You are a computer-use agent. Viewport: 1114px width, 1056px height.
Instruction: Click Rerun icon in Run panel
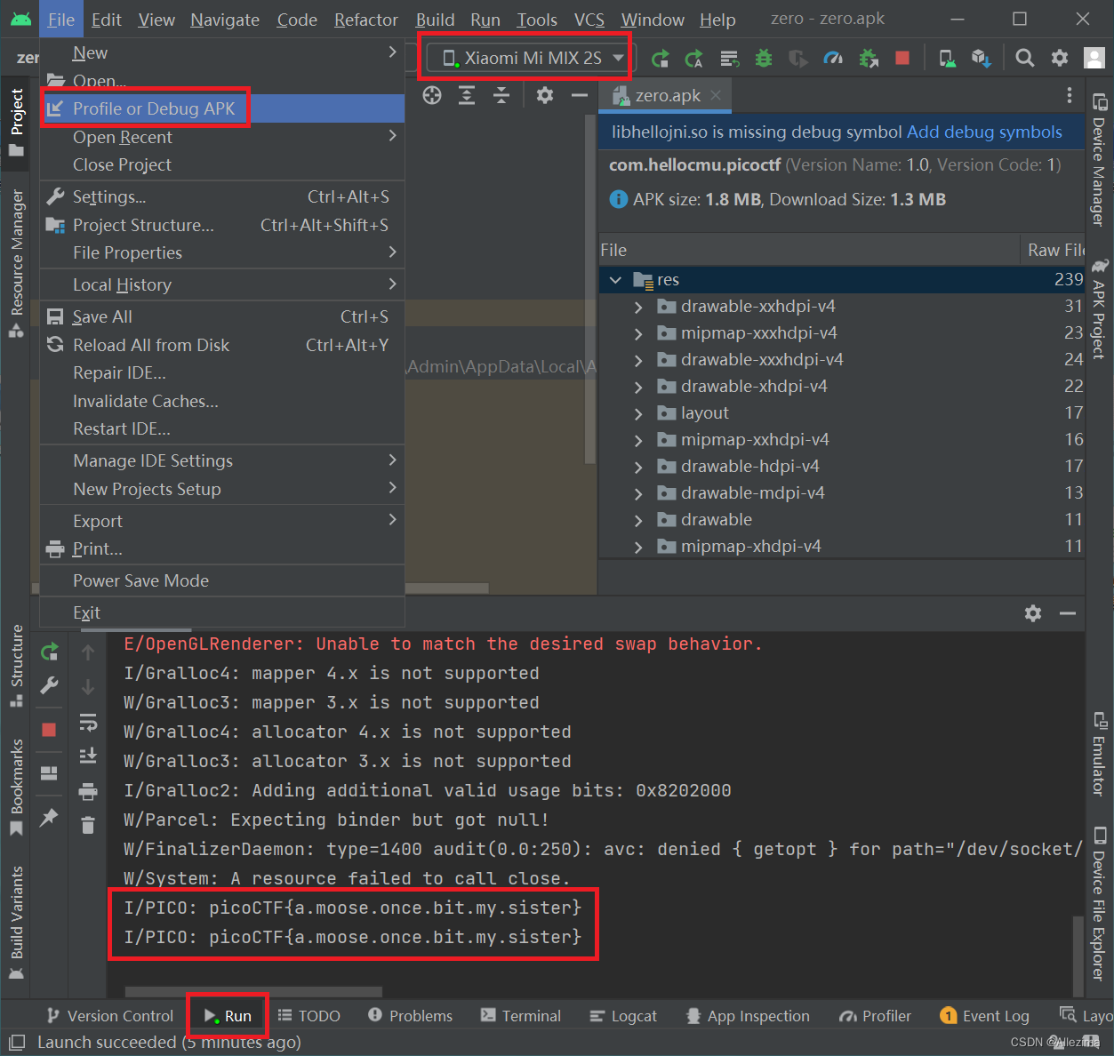[x=50, y=652]
